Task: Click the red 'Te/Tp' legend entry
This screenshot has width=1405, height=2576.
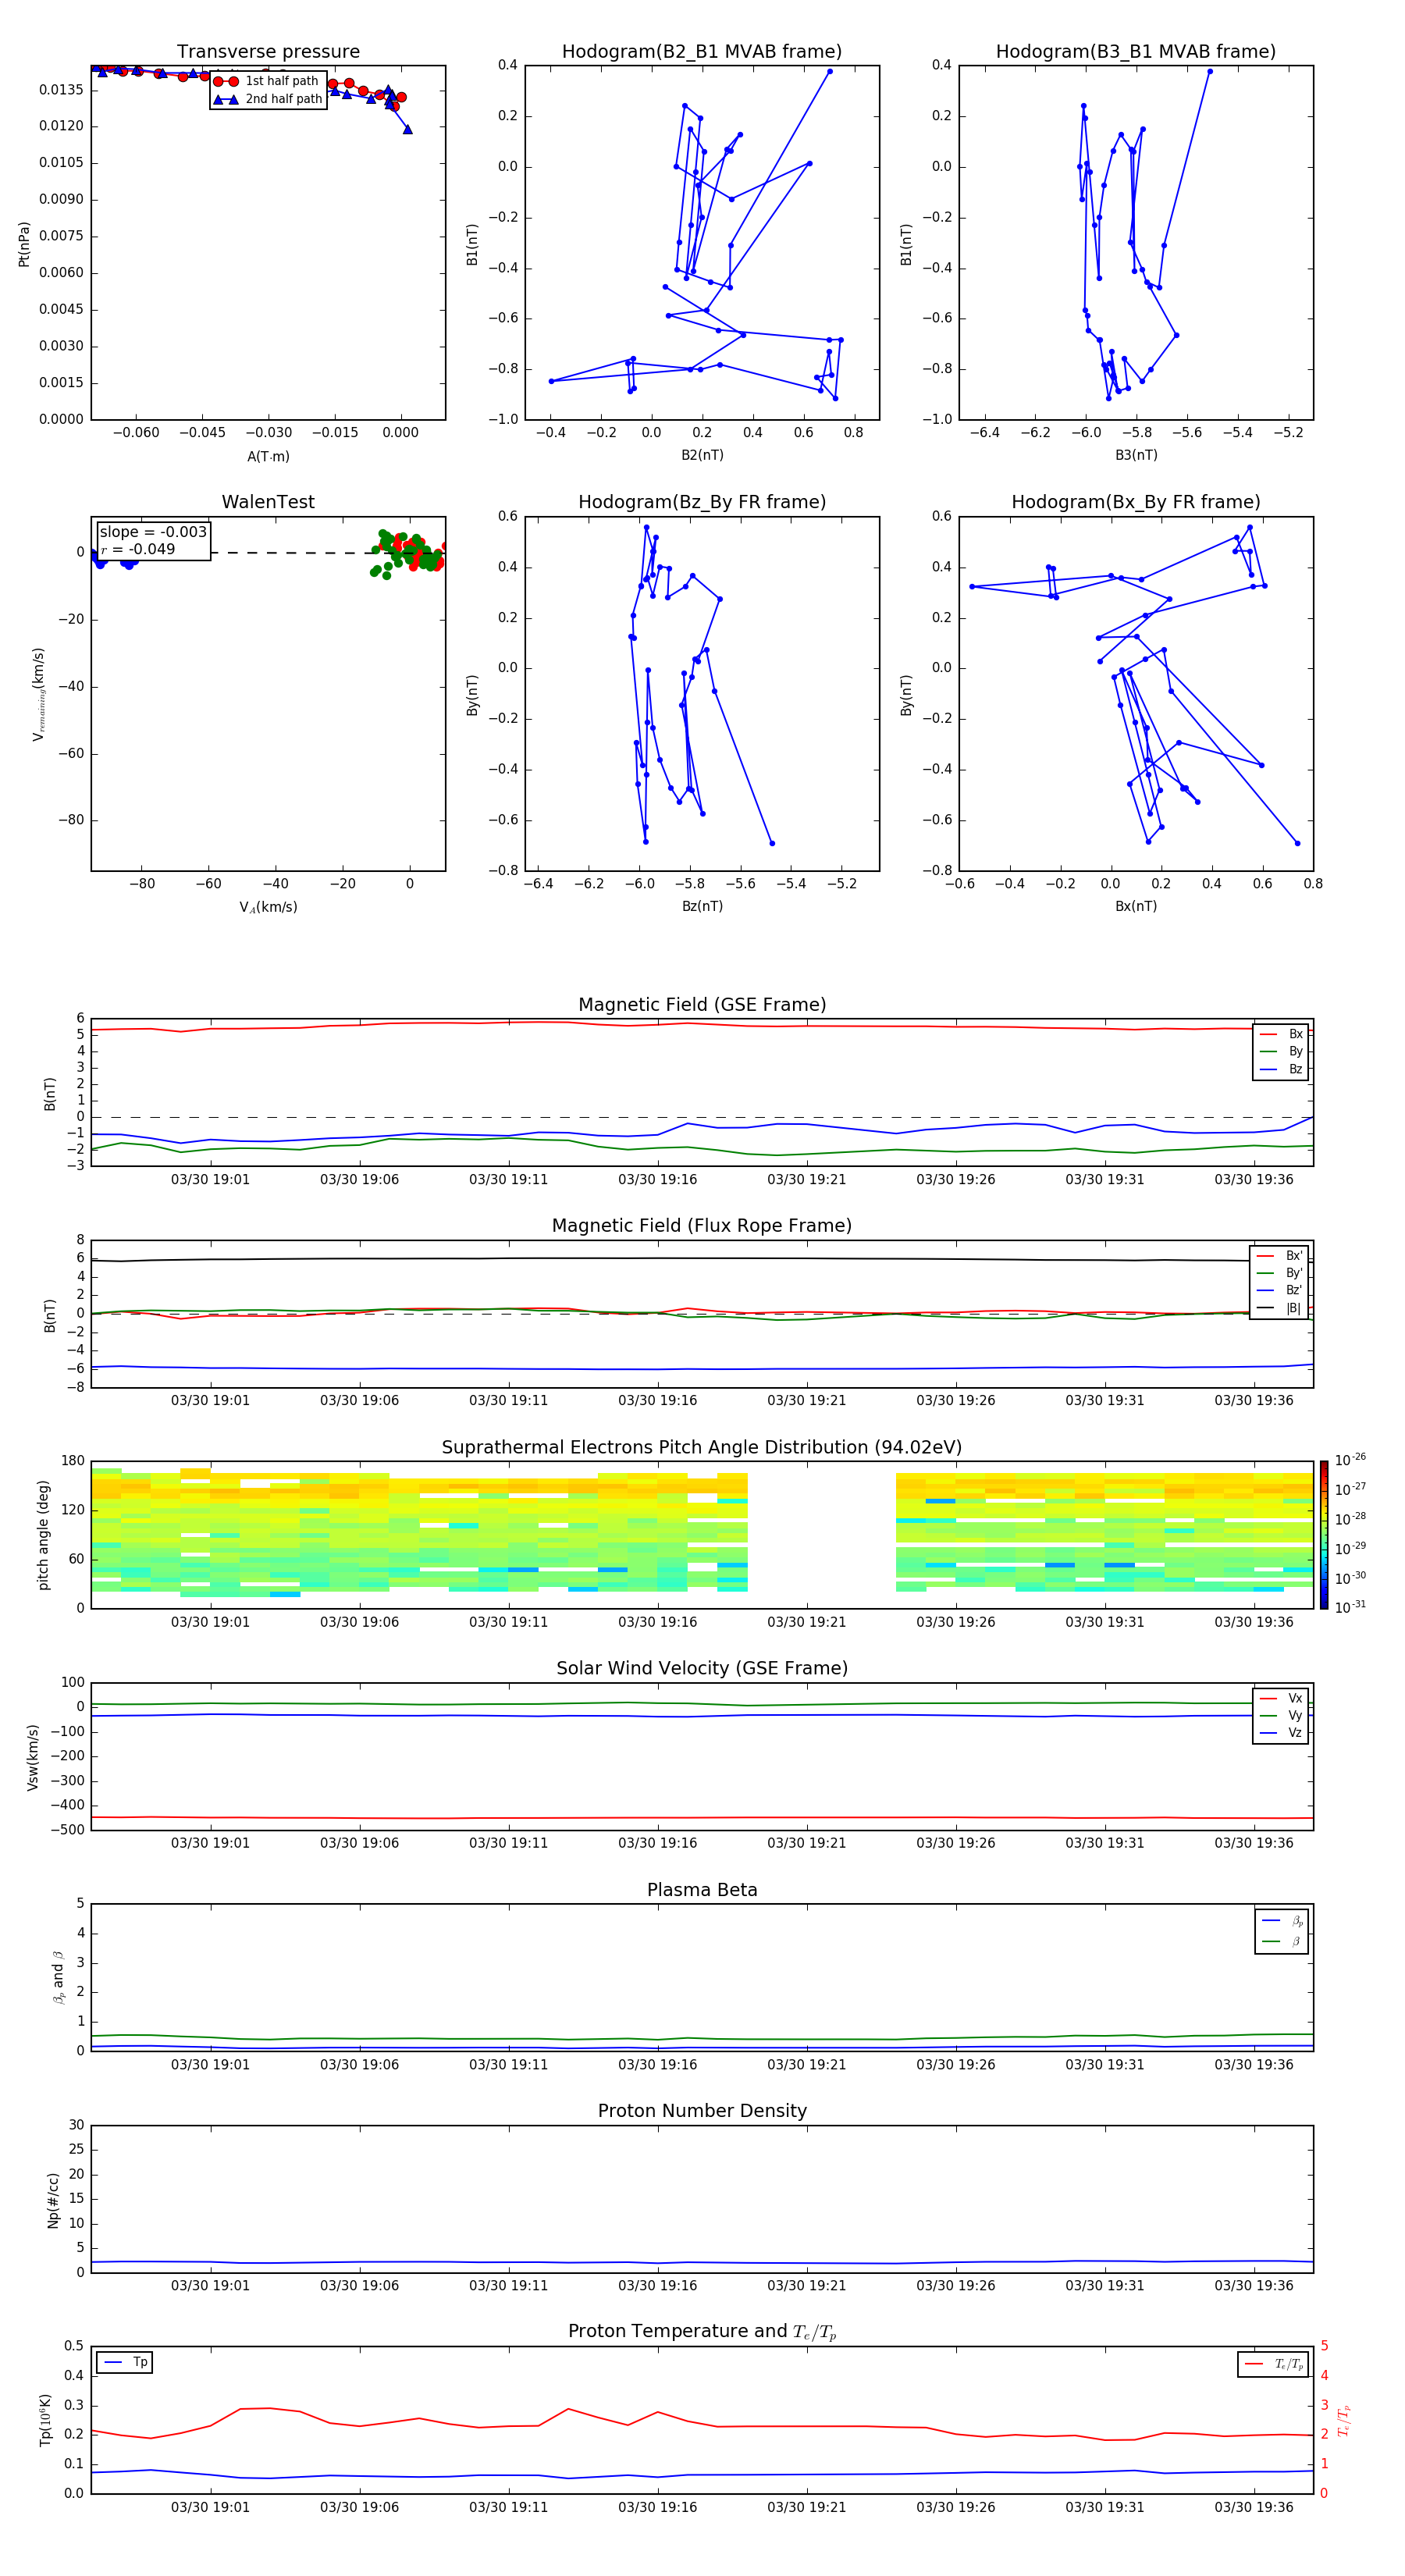Action: (x=1274, y=2364)
